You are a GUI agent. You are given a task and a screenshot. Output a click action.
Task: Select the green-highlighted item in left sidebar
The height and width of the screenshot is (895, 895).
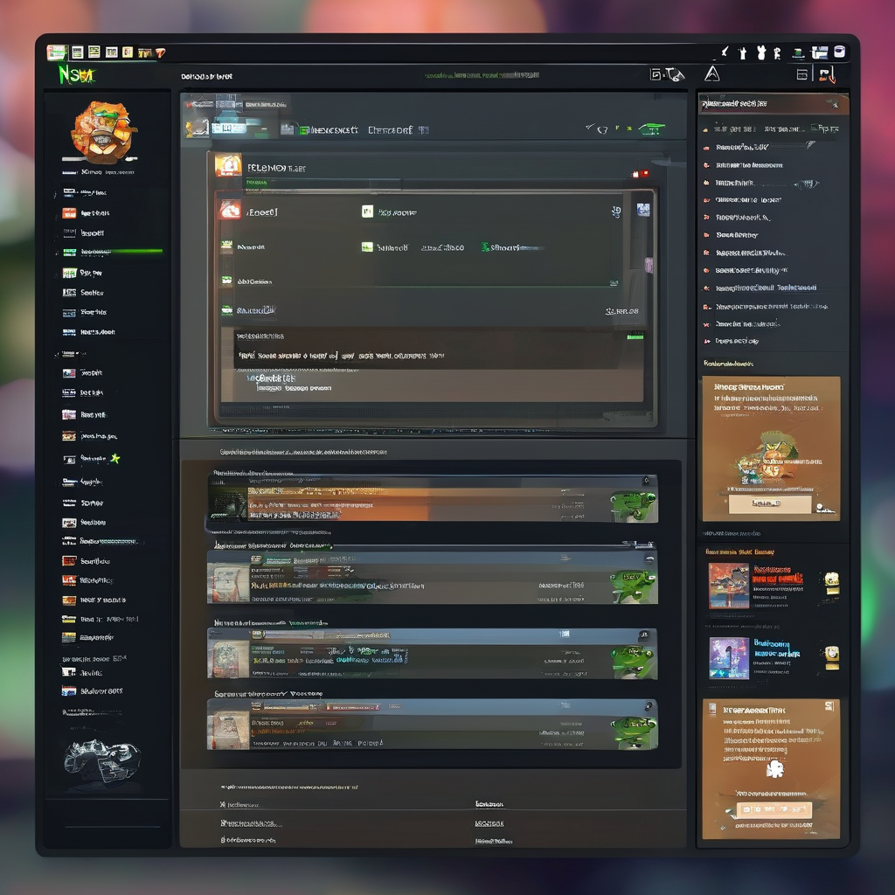(x=94, y=252)
